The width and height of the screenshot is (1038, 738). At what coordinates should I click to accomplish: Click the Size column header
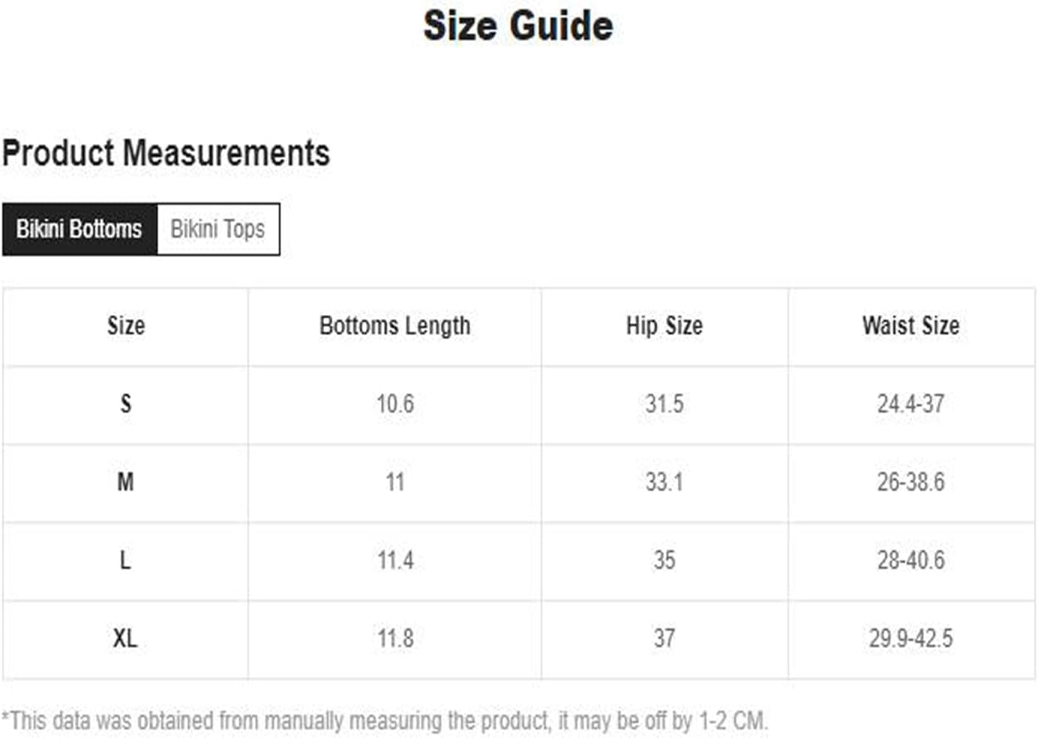tap(126, 326)
